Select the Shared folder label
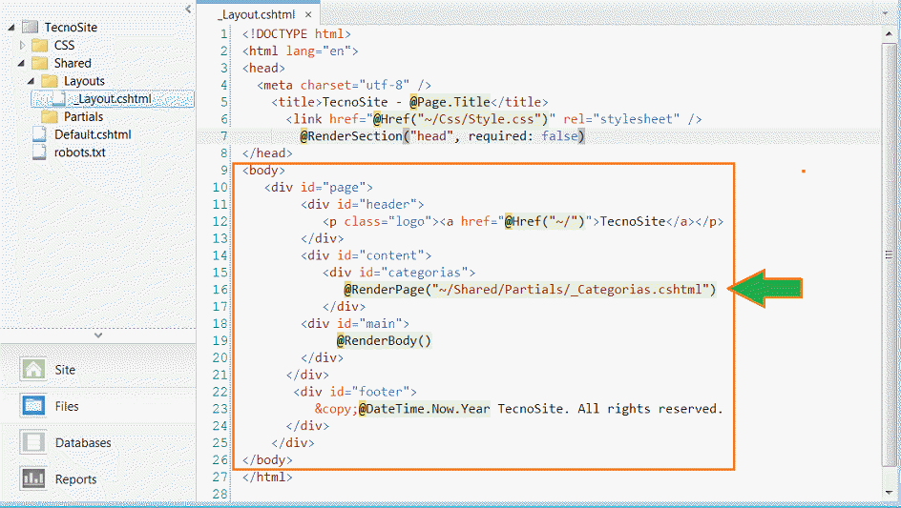The height and width of the screenshot is (508, 901). click(x=73, y=63)
